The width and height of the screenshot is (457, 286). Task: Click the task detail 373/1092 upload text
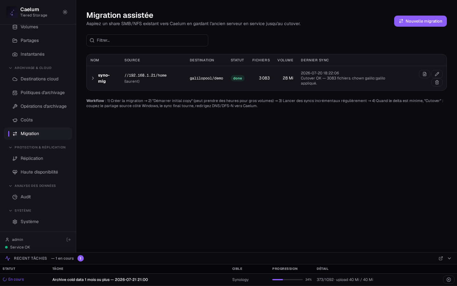[345, 280]
